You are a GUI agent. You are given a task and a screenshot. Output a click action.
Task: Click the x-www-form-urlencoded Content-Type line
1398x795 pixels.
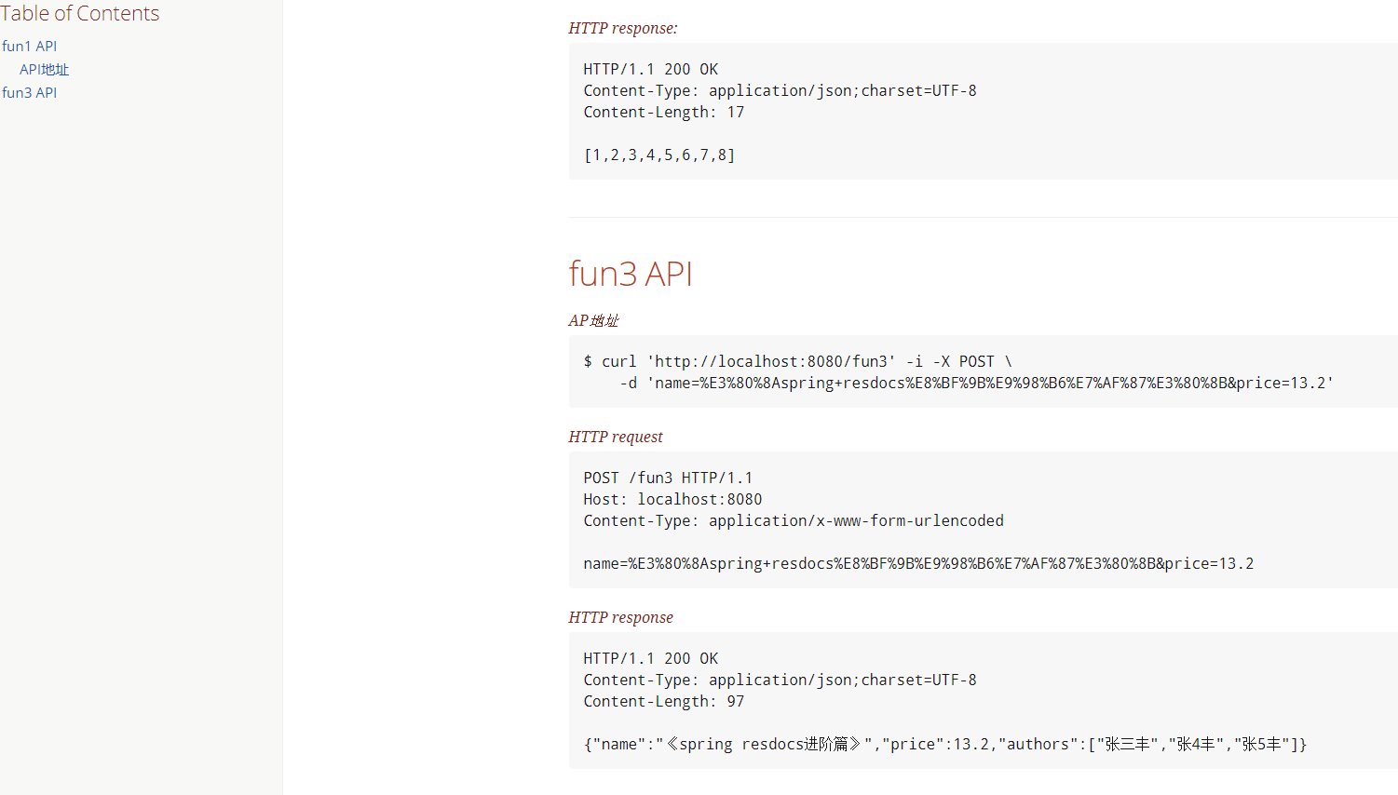click(x=794, y=520)
